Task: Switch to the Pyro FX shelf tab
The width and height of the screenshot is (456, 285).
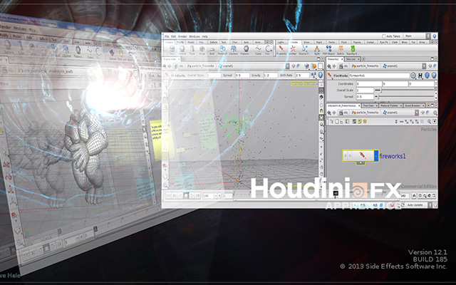Action: click(383, 42)
